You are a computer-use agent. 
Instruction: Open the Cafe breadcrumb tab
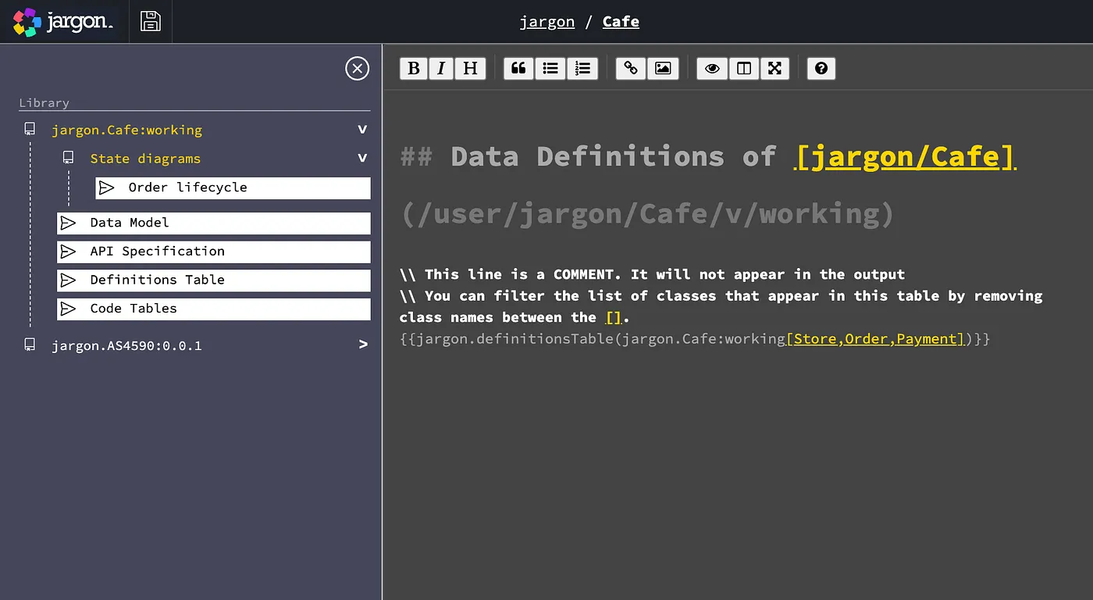(x=620, y=21)
